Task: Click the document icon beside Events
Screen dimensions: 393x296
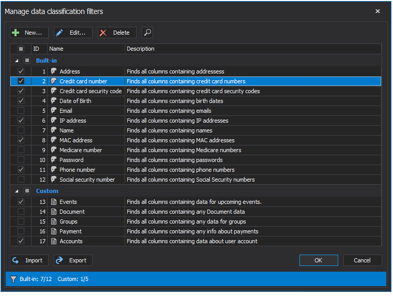Action: [54, 202]
